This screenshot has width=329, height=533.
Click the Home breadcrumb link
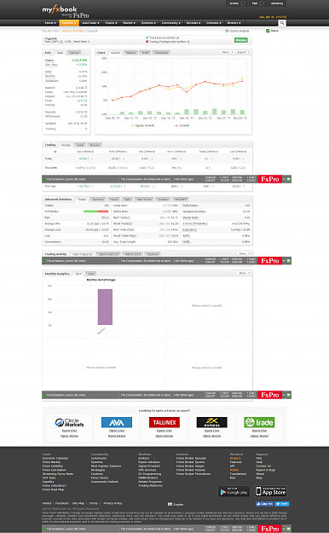(66, 31)
